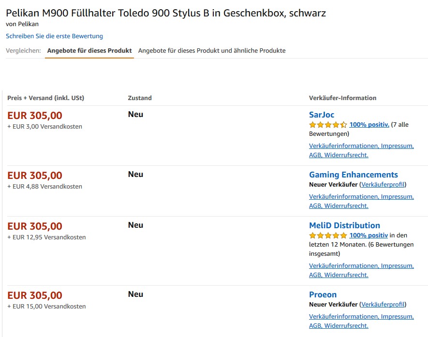The height and width of the screenshot is (337, 428).
Task: Click 'Neu' condition in Proeon row
Action: pyautogui.click(x=136, y=294)
